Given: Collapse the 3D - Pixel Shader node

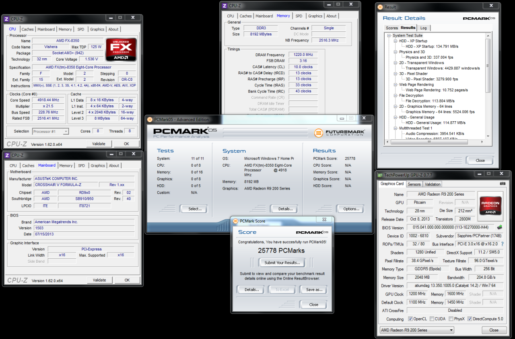Looking at the screenshot, I should pos(396,74).
